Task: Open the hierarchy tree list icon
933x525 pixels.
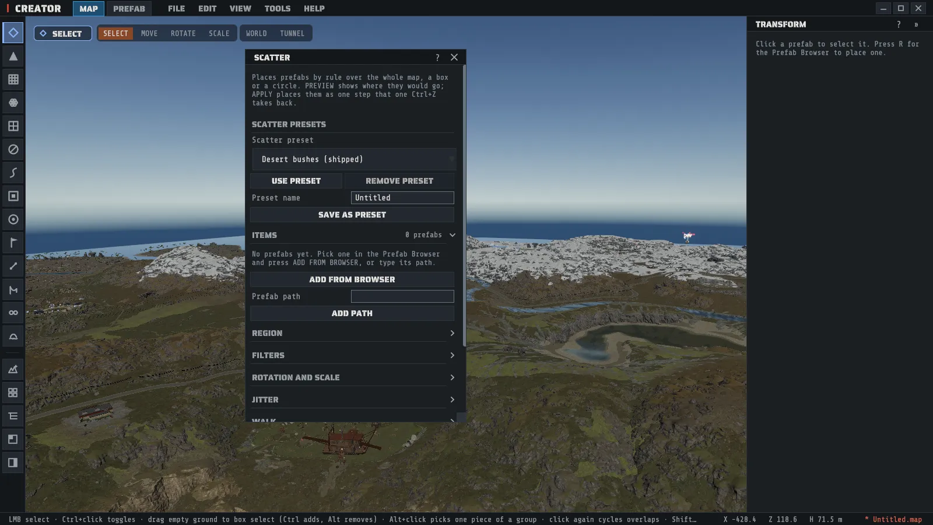Action: coord(13,416)
